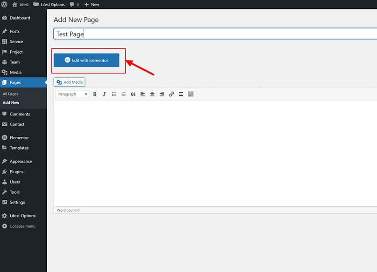The height and width of the screenshot is (272, 377).
Task: Open the Lifest site home link
Action: (21, 4)
